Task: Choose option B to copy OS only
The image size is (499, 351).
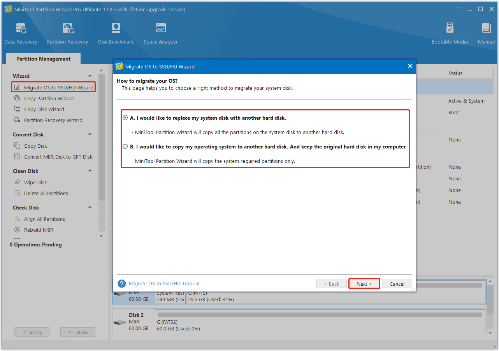Action: 125,147
